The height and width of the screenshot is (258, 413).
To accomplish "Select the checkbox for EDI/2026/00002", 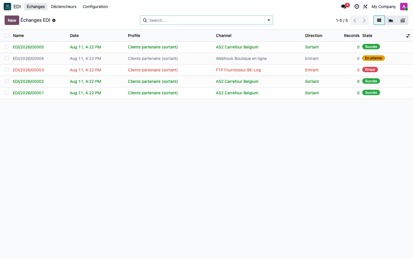I will (7, 81).
